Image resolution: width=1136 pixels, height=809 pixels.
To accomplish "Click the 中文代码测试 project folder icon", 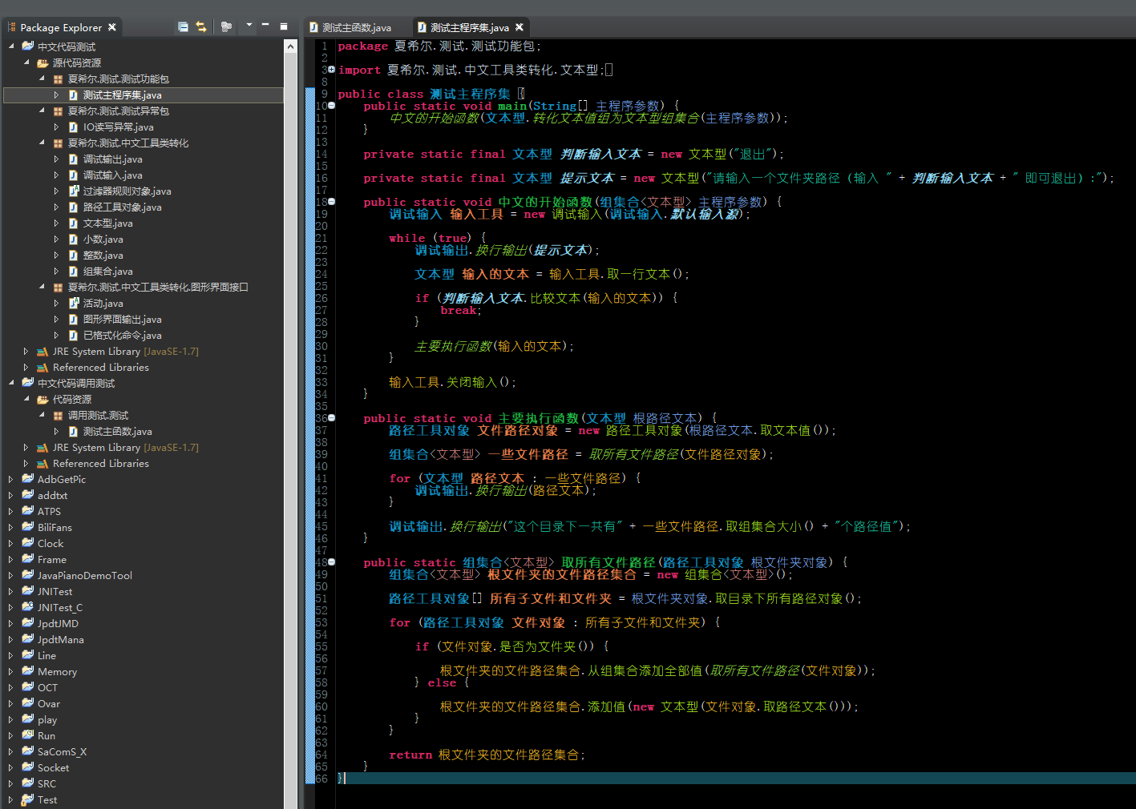I will (28, 46).
